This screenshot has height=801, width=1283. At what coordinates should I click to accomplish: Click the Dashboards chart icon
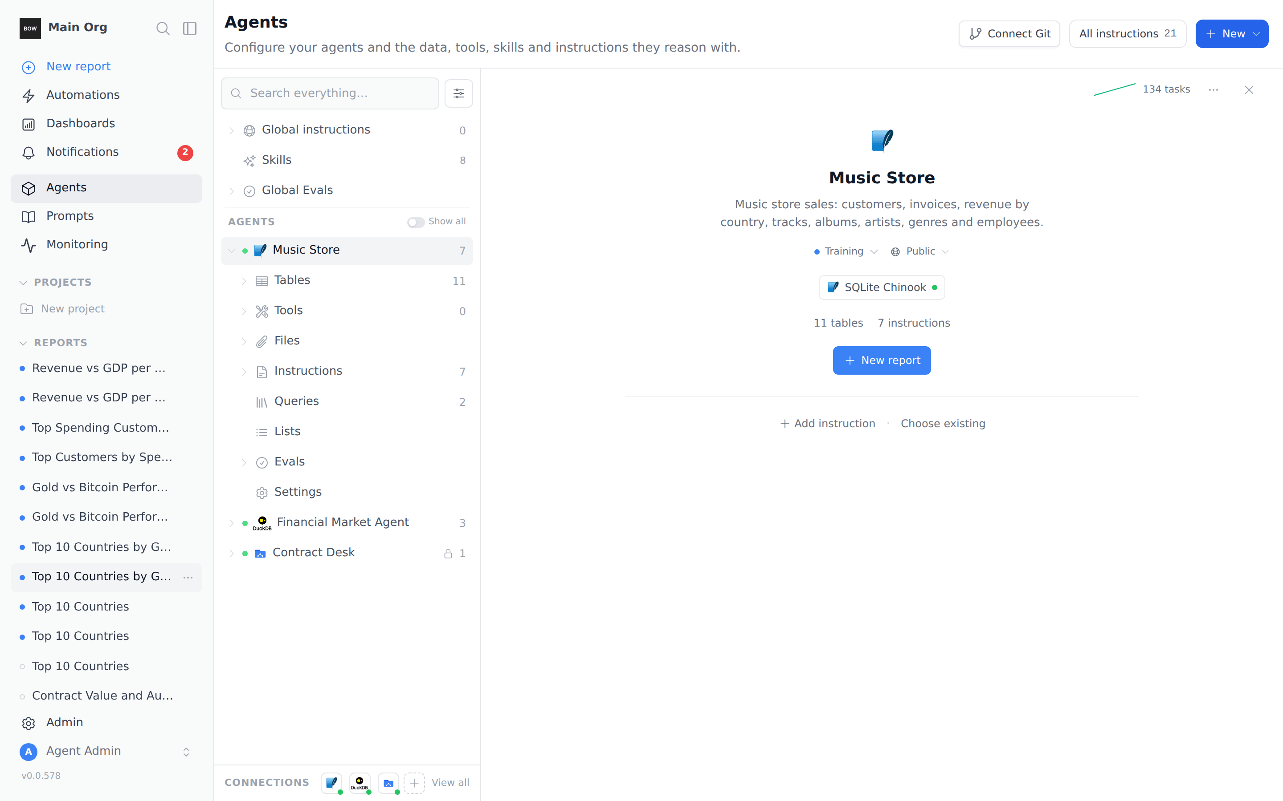(x=29, y=124)
